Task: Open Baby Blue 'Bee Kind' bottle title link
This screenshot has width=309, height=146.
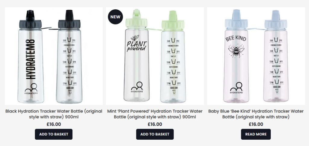Action: click(256, 114)
